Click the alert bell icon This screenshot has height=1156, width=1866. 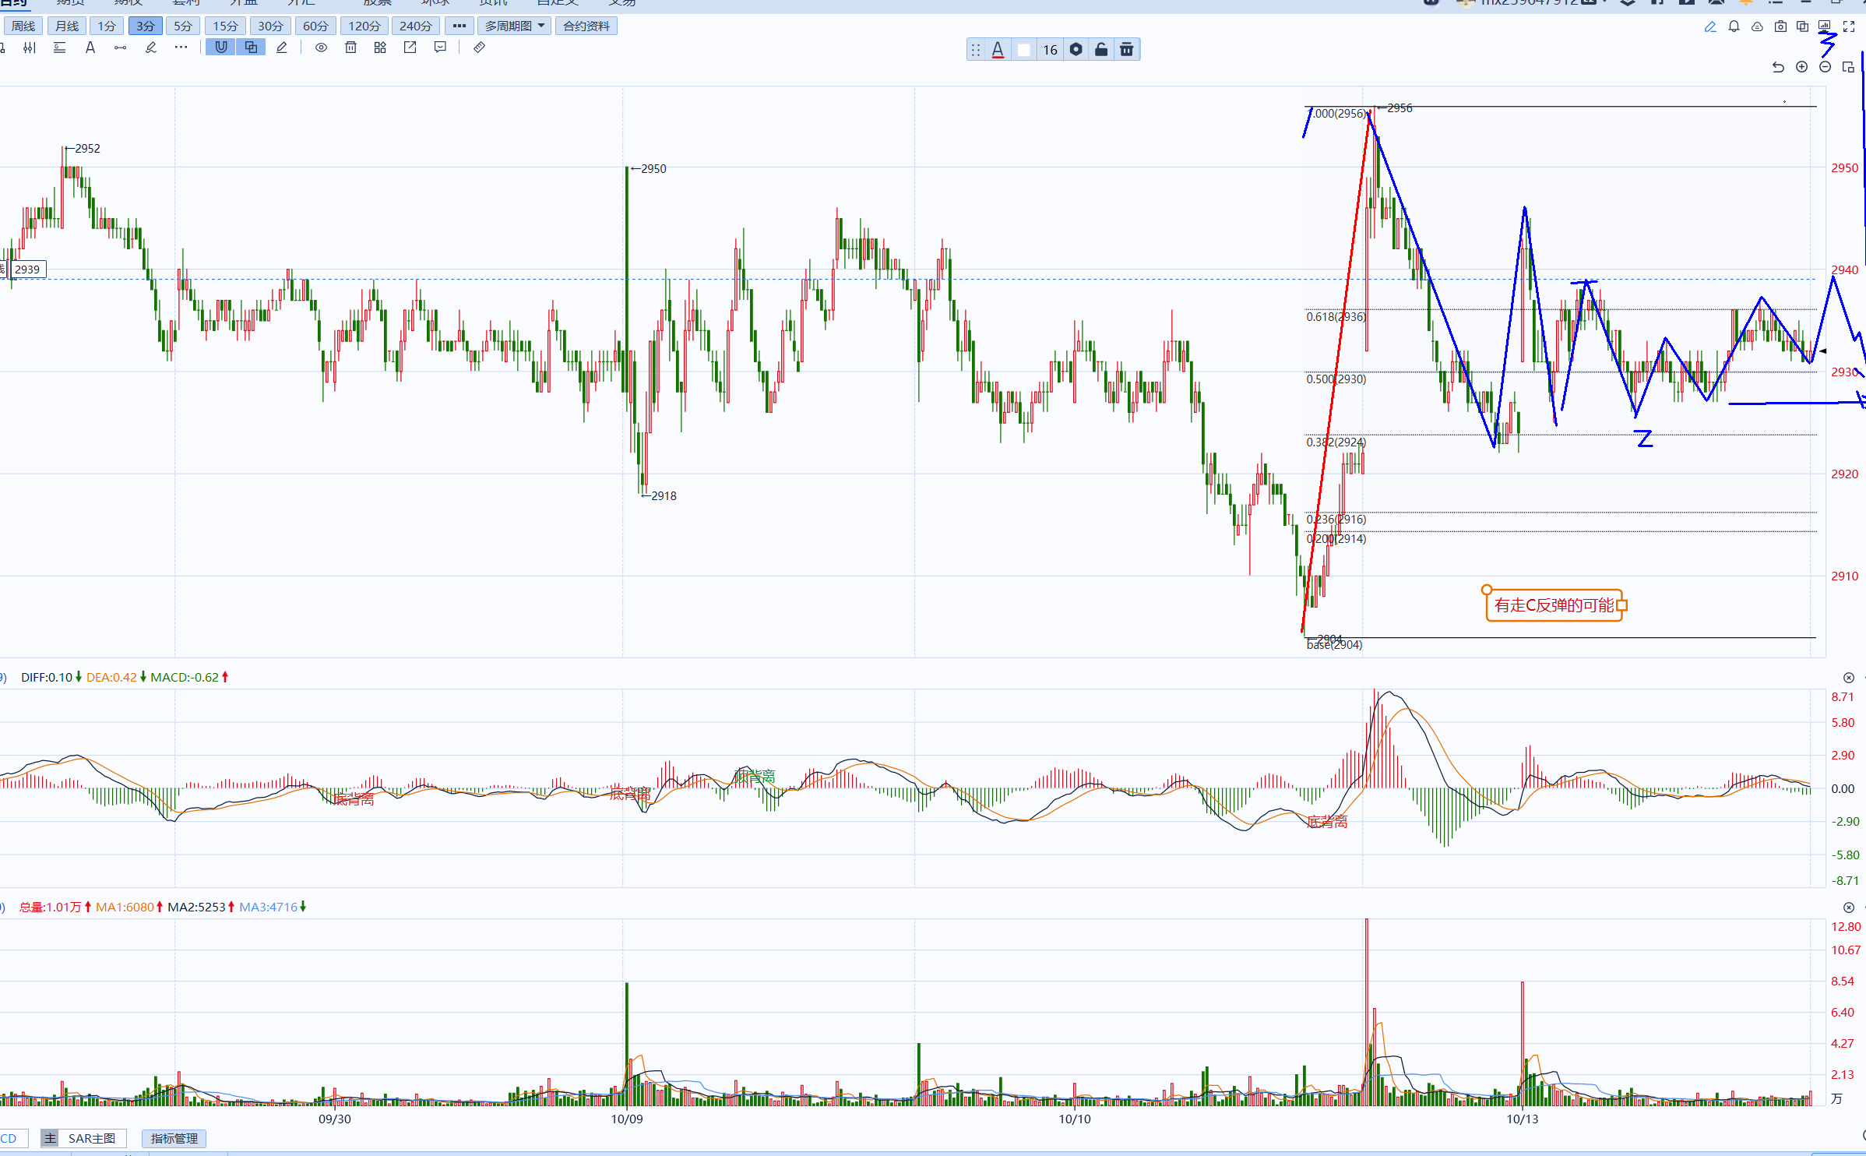click(x=1734, y=26)
